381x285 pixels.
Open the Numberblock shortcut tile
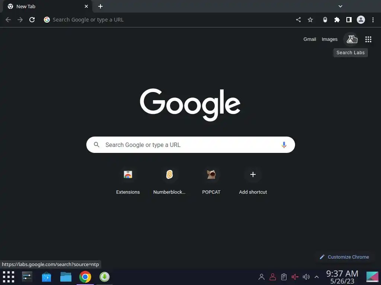click(169, 181)
